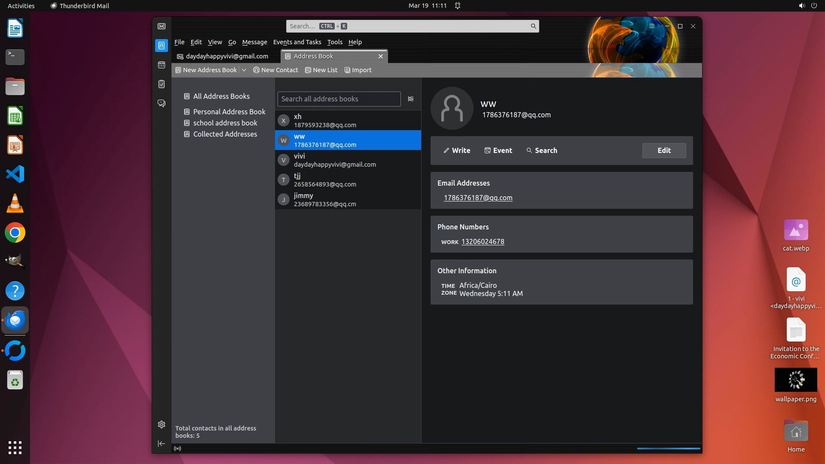The width and height of the screenshot is (825, 464).
Task: Open the Chat space icon
Action: click(162, 104)
